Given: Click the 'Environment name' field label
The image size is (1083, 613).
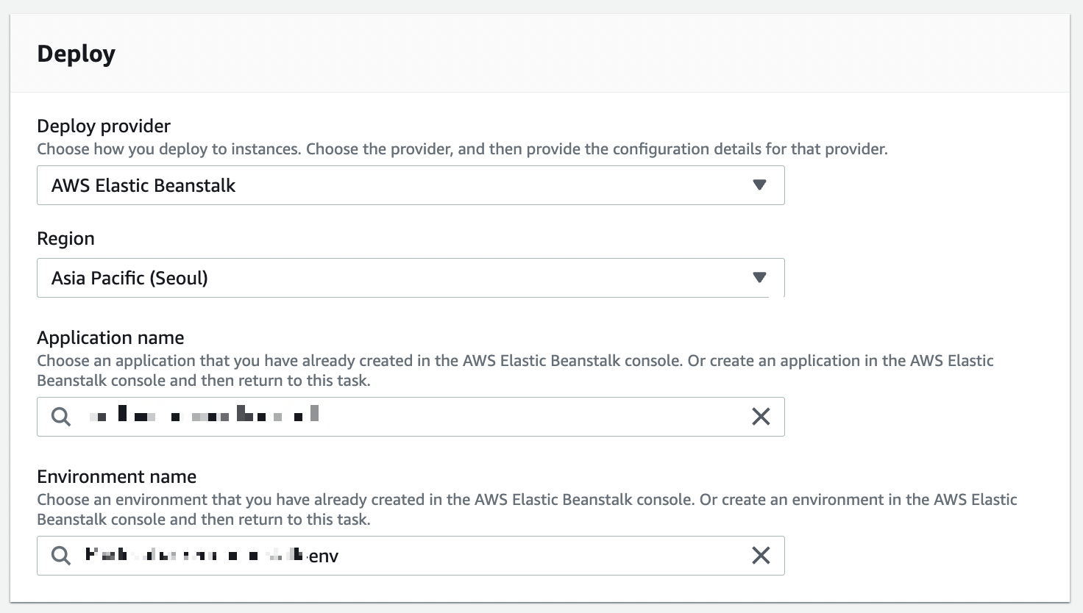Looking at the screenshot, I should coord(116,476).
